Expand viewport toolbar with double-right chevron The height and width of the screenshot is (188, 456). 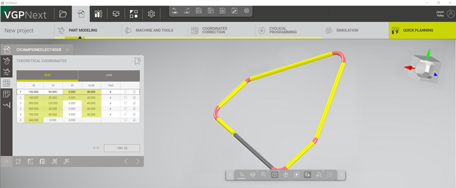pyautogui.click(x=341, y=175)
